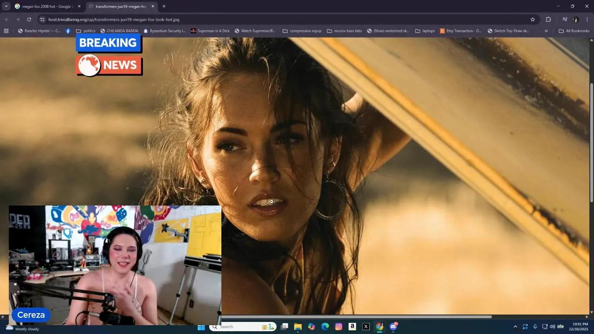Open the Facebook bookmark icon
Viewport: 594px width, 334px height.
coord(68,31)
